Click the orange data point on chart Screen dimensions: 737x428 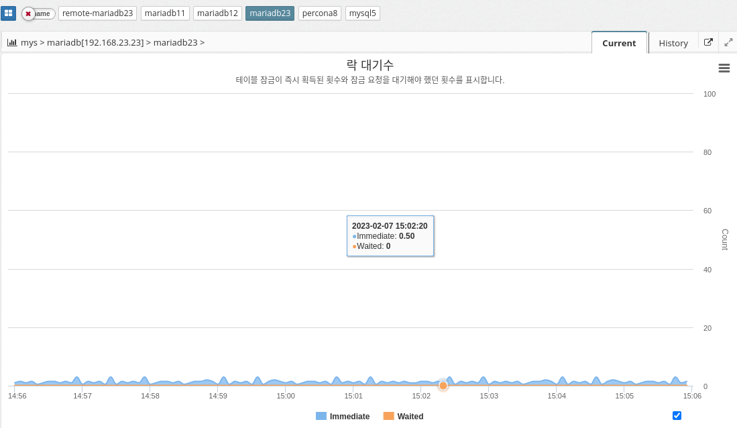[x=443, y=386]
